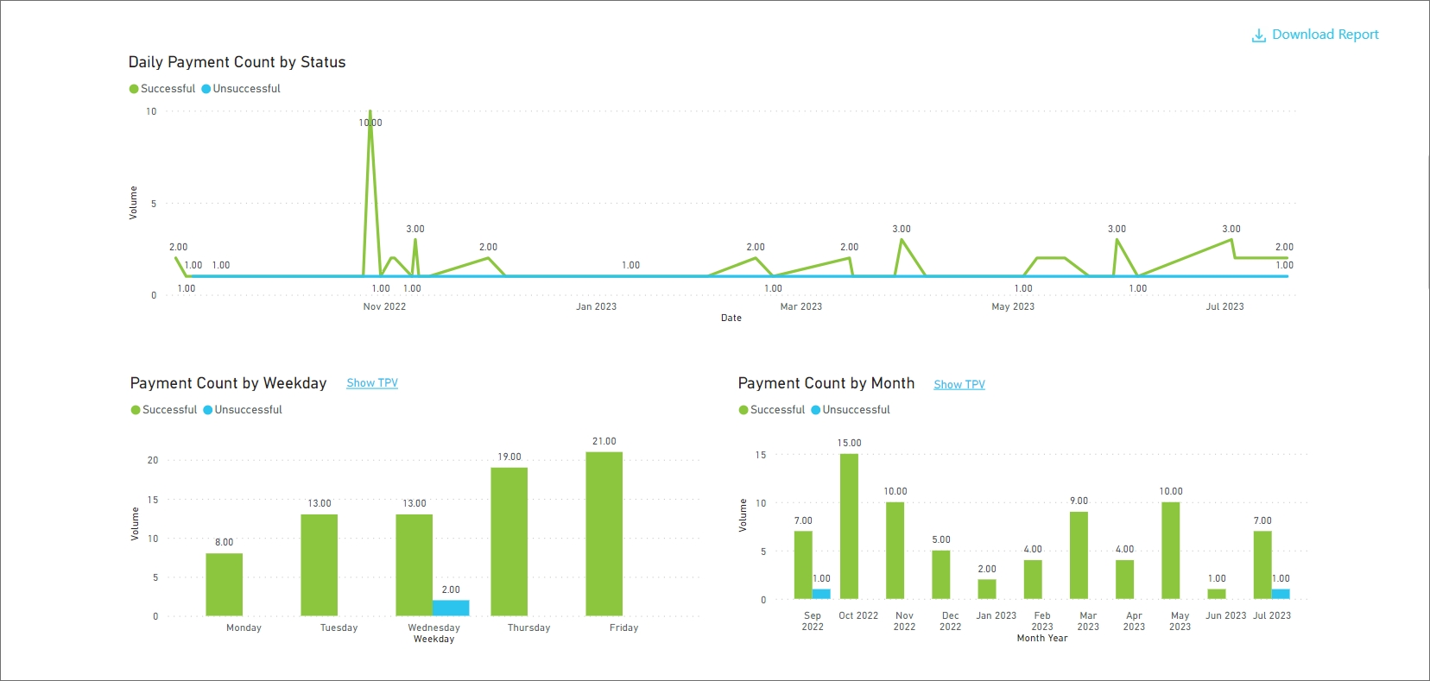Click Show TPV for Payment Count by Month
This screenshot has width=1430, height=681.
959,385
